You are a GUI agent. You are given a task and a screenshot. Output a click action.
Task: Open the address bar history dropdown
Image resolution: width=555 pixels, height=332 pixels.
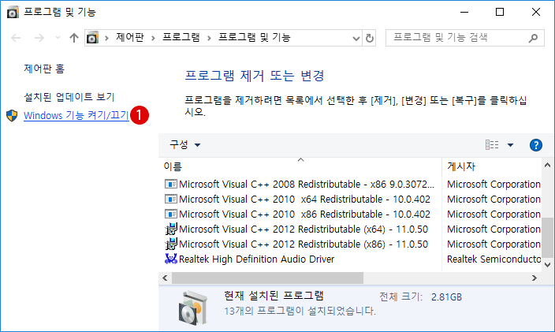(356, 38)
